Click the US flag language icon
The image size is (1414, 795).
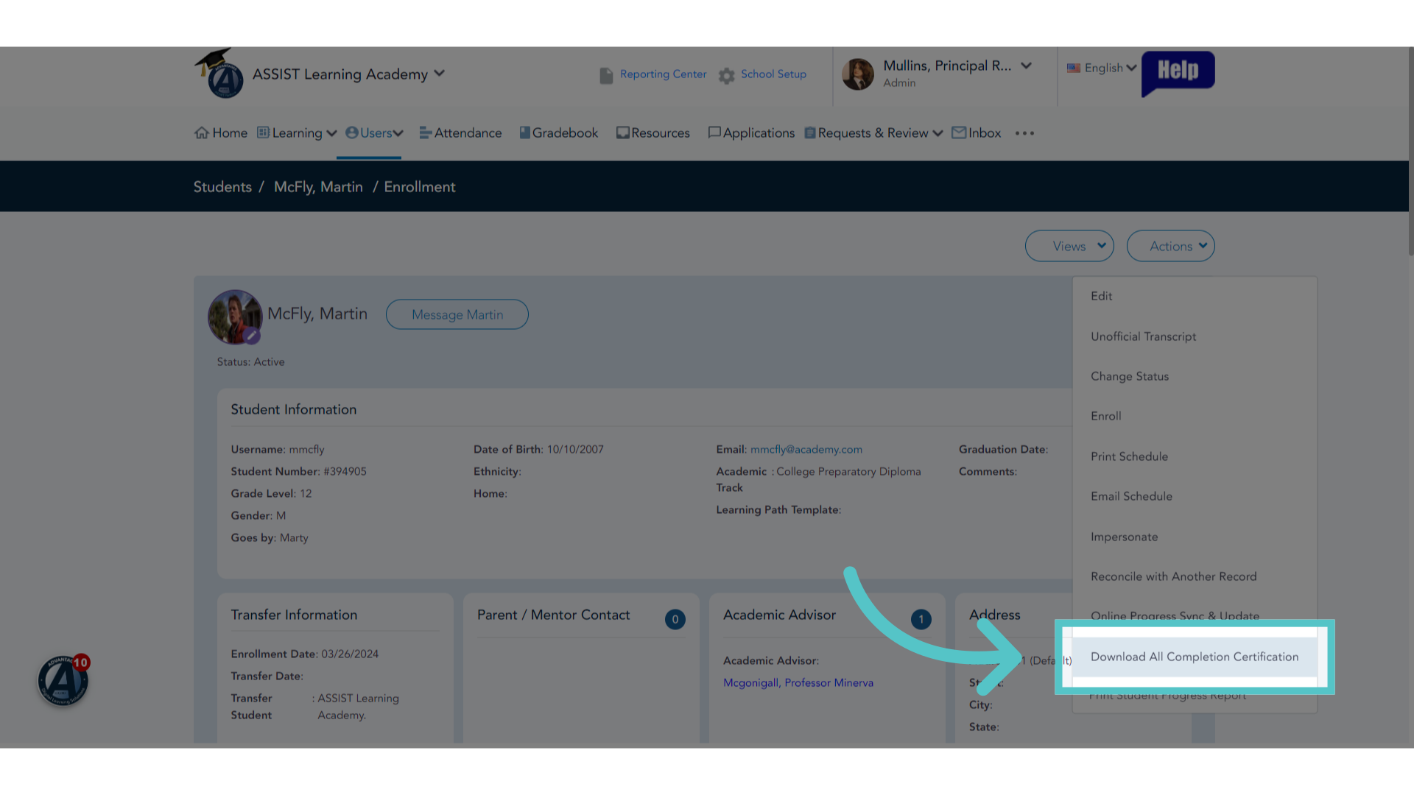pyautogui.click(x=1074, y=68)
